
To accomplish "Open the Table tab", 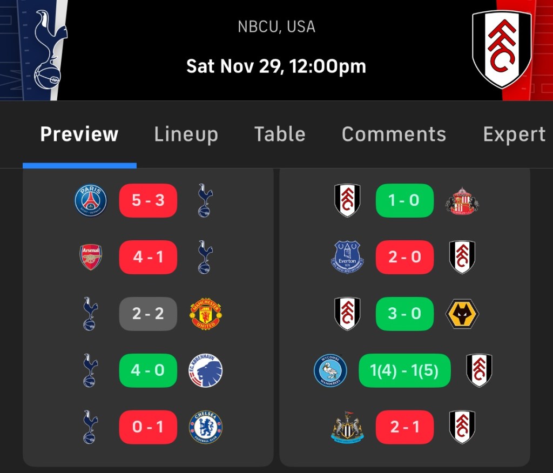I will point(280,134).
